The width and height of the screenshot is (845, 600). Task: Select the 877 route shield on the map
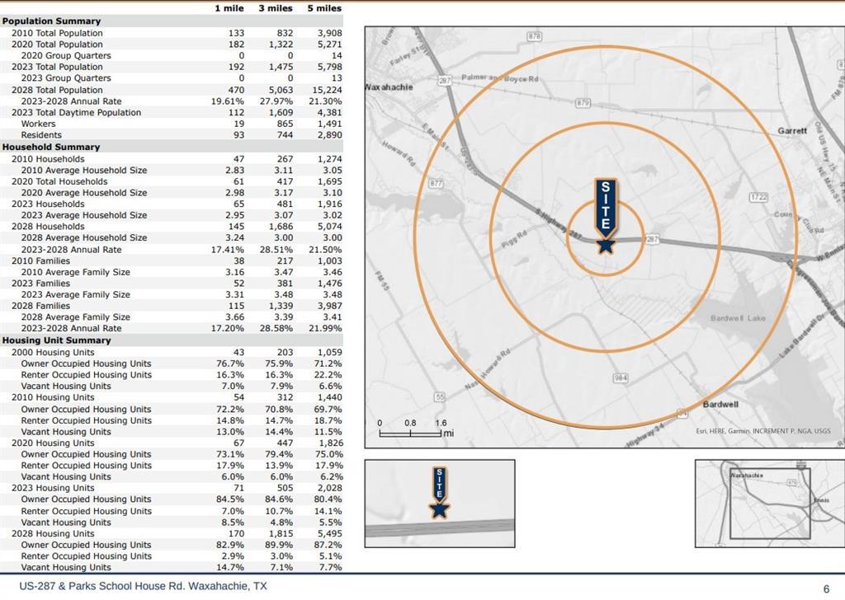point(437,183)
